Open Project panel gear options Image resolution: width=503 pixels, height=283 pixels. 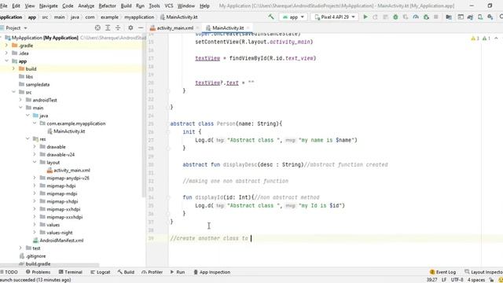130,28
